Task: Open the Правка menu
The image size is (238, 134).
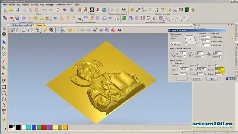Action: [12, 5]
